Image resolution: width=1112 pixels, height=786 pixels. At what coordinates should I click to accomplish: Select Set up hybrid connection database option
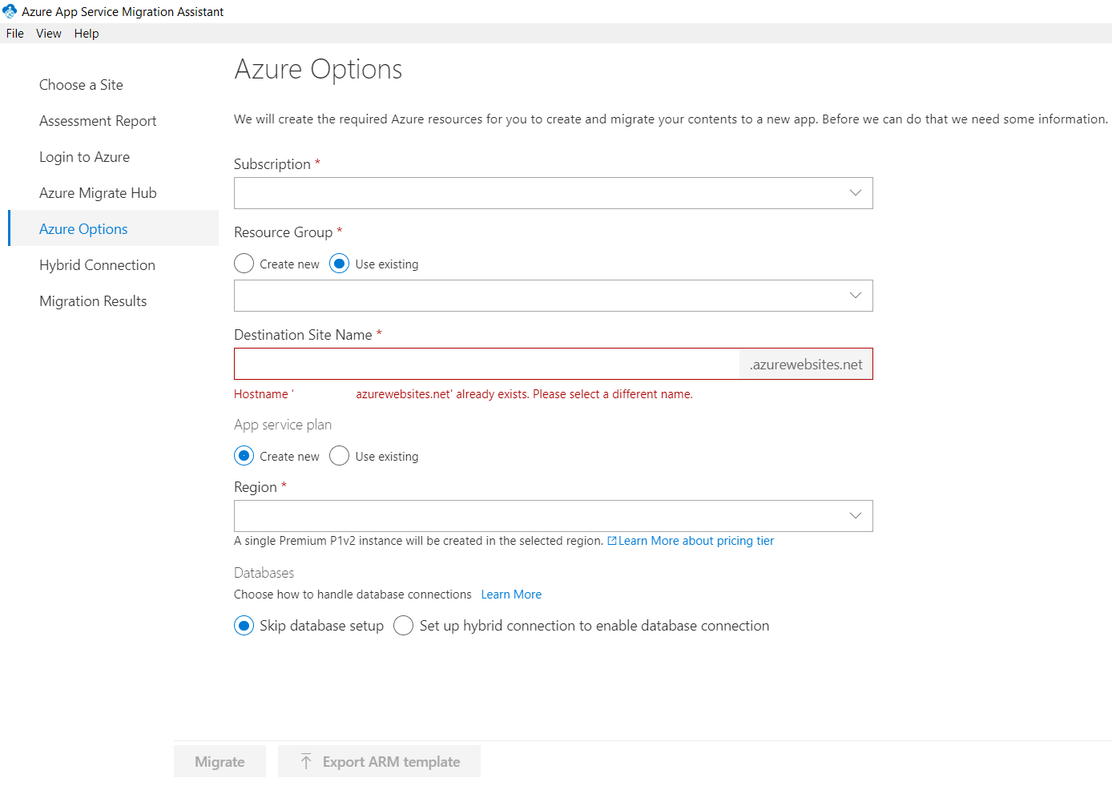pos(404,626)
